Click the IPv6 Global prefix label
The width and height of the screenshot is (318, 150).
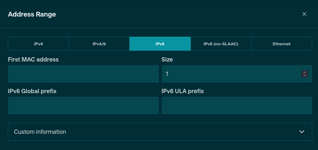point(32,91)
